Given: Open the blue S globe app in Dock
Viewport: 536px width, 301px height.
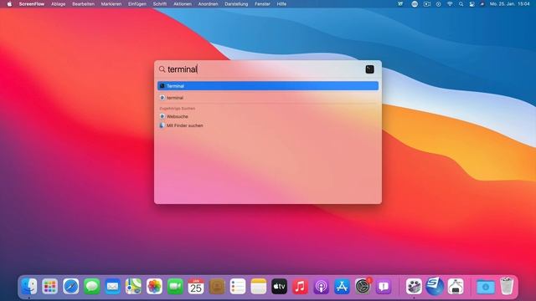Looking at the screenshot, I should click(x=435, y=286).
